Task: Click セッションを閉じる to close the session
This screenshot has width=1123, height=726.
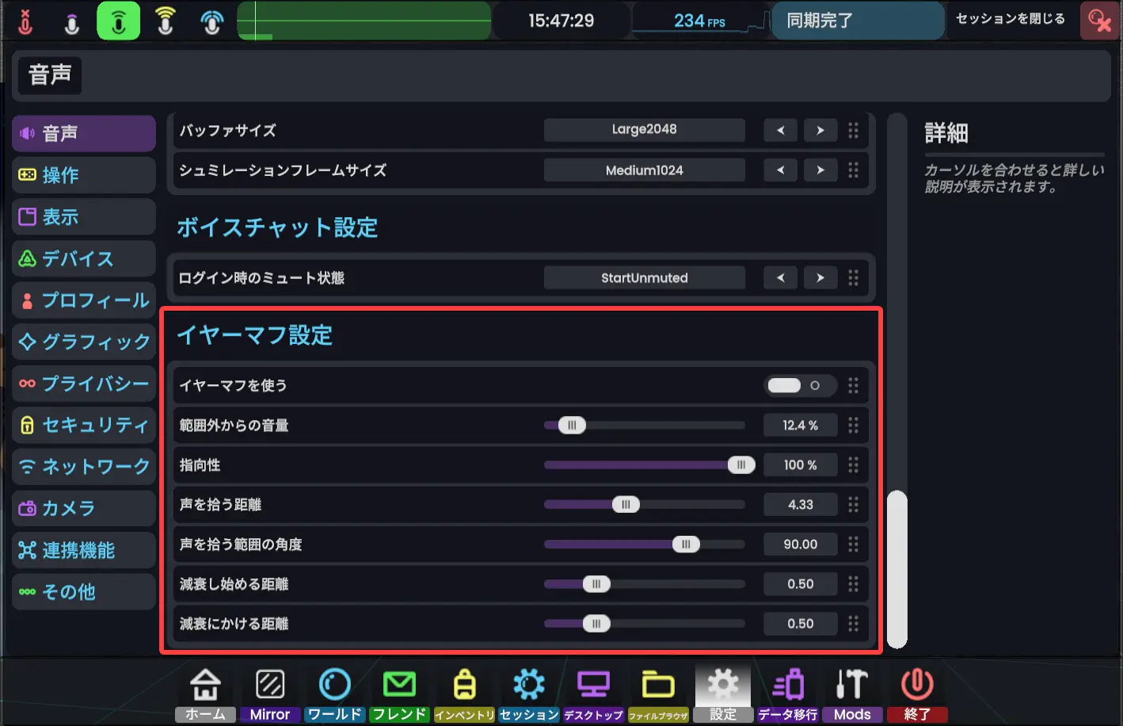Action: click(x=1011, y=21)
